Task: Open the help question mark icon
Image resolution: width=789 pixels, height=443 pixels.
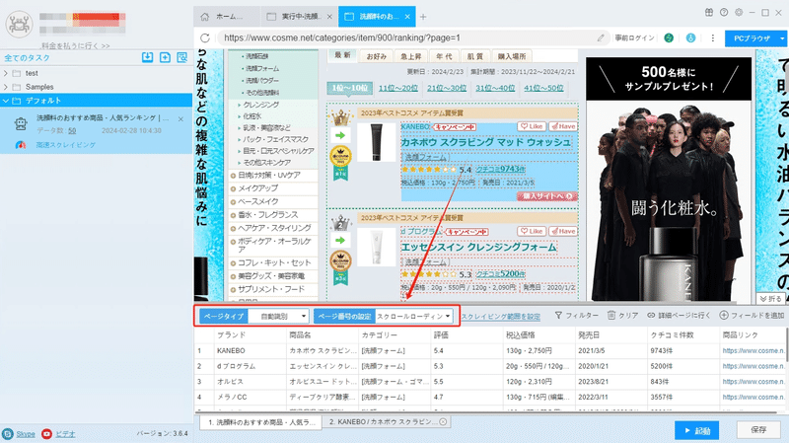Action: click(x=724, y=13)
